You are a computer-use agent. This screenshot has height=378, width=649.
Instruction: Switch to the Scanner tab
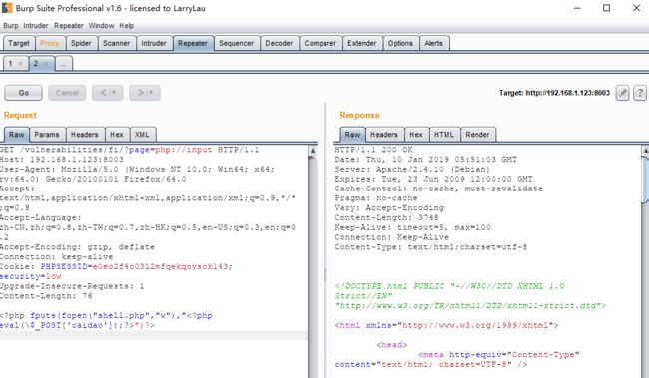click(116, 43)
